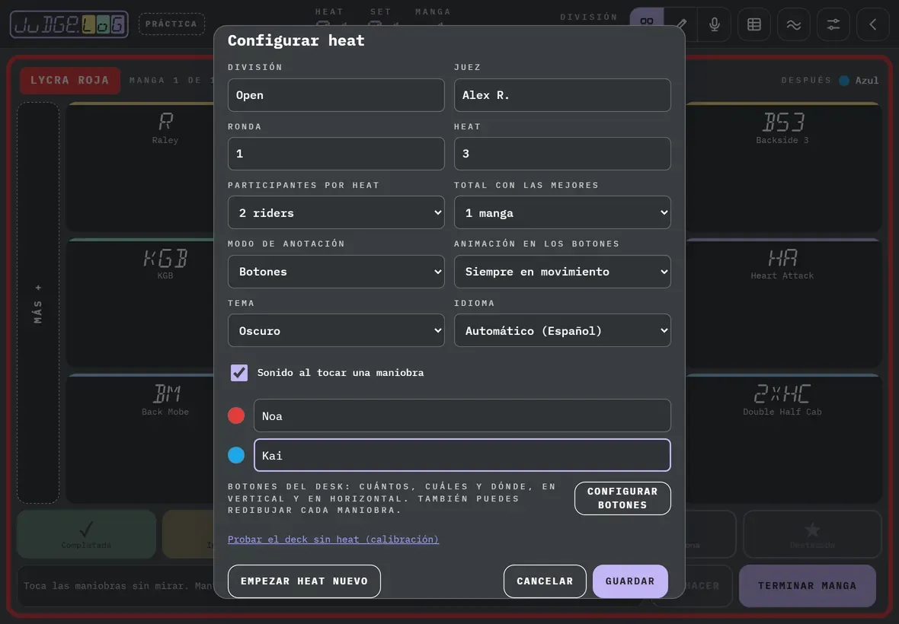Open the sliders settings icon
Screen dimensions: 899x624
coord(833,24)
